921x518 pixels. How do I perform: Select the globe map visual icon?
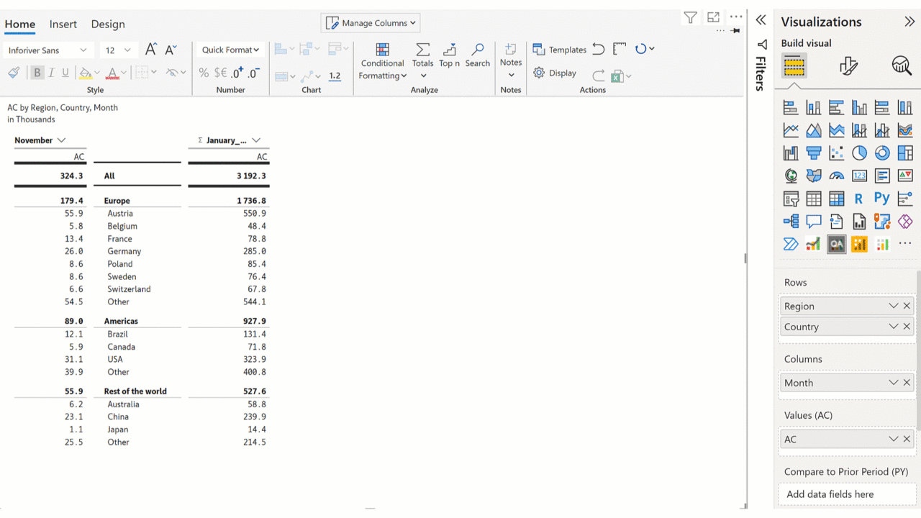791,176
